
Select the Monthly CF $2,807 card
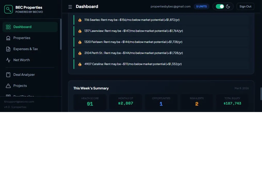[126, 102]
